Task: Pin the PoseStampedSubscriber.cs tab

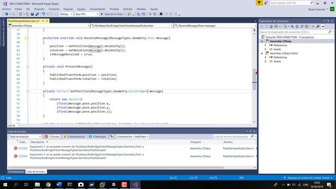Action: (43, 21)
